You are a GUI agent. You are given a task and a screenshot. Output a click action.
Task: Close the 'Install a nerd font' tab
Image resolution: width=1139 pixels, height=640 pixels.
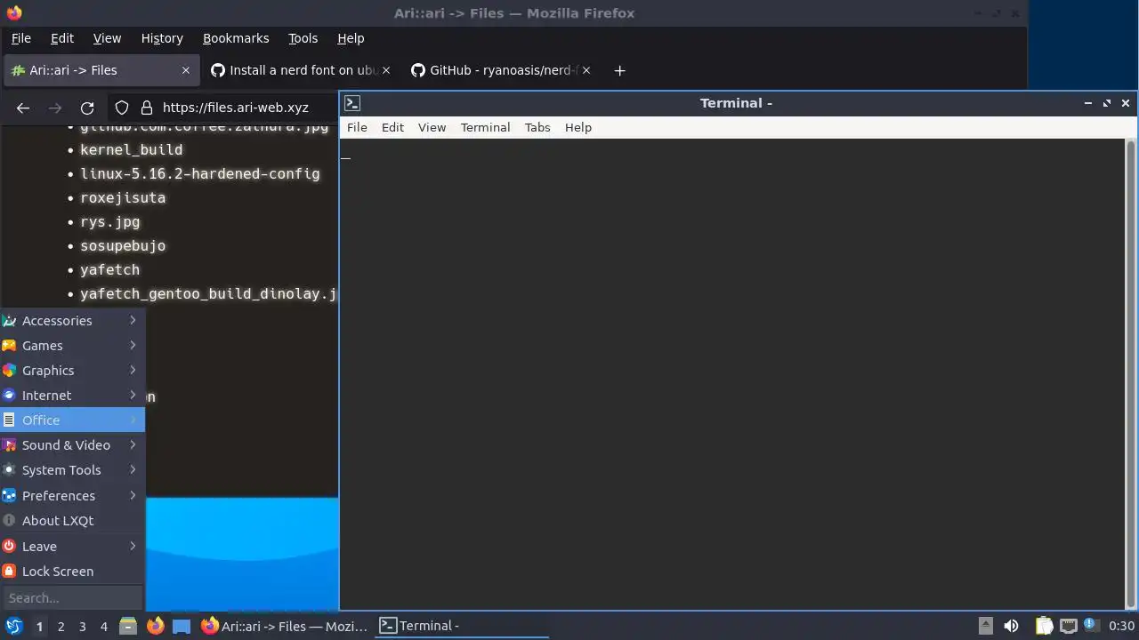coord(386,70)
